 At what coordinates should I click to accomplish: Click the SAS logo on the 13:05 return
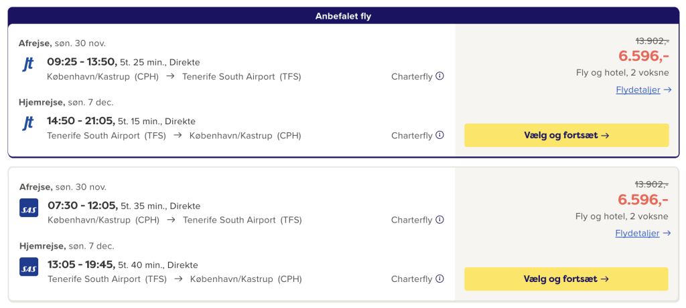[x=29, y=267]
